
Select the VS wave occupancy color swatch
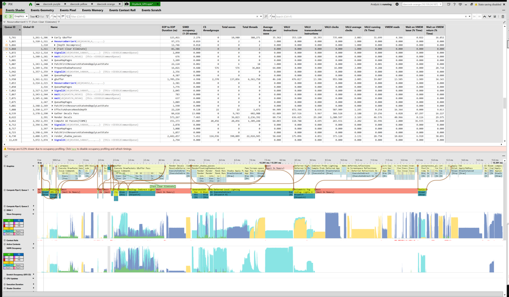[8, 220]
